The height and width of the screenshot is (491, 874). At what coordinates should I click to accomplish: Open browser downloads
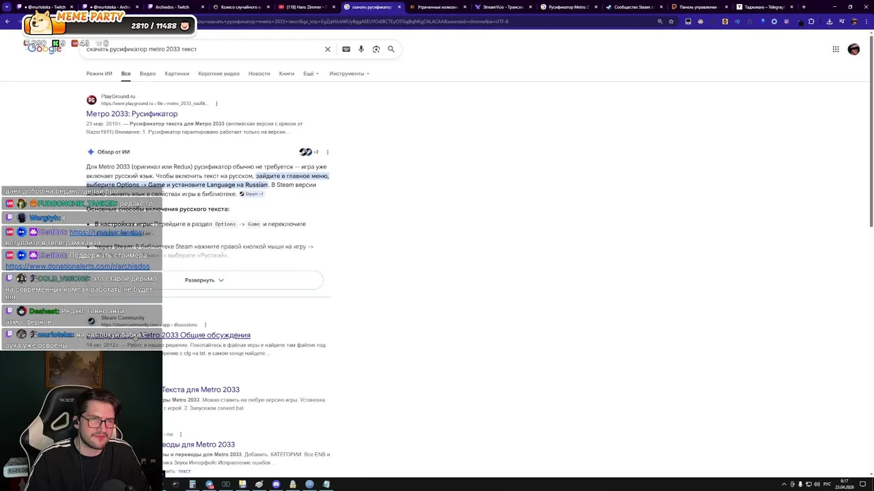click(829, 21)
